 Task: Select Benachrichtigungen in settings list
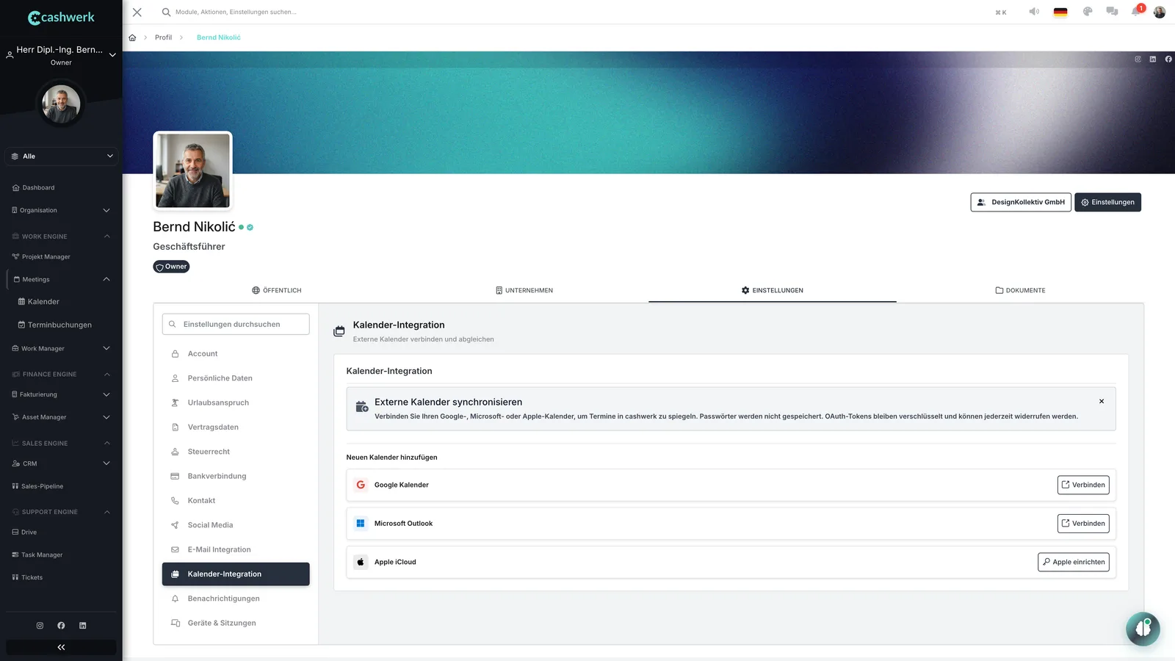[x=236, y=599]
